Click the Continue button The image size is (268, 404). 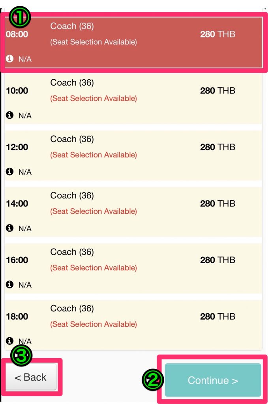(213, 380)
